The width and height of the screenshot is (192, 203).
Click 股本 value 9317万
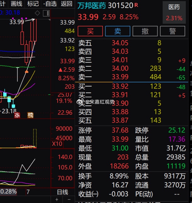tap(175, 176)
